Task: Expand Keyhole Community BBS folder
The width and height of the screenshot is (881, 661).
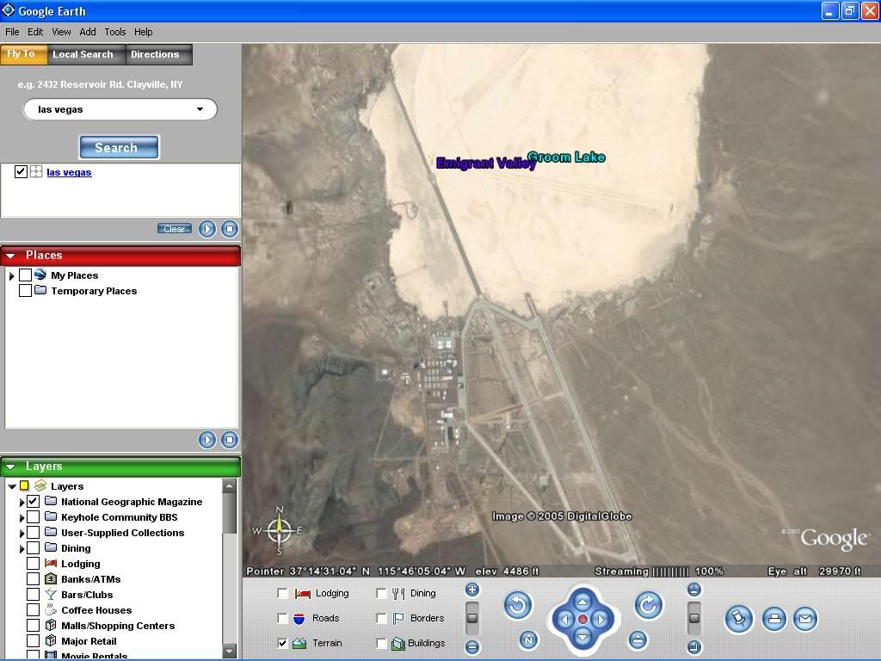Action: click(22, 517)
